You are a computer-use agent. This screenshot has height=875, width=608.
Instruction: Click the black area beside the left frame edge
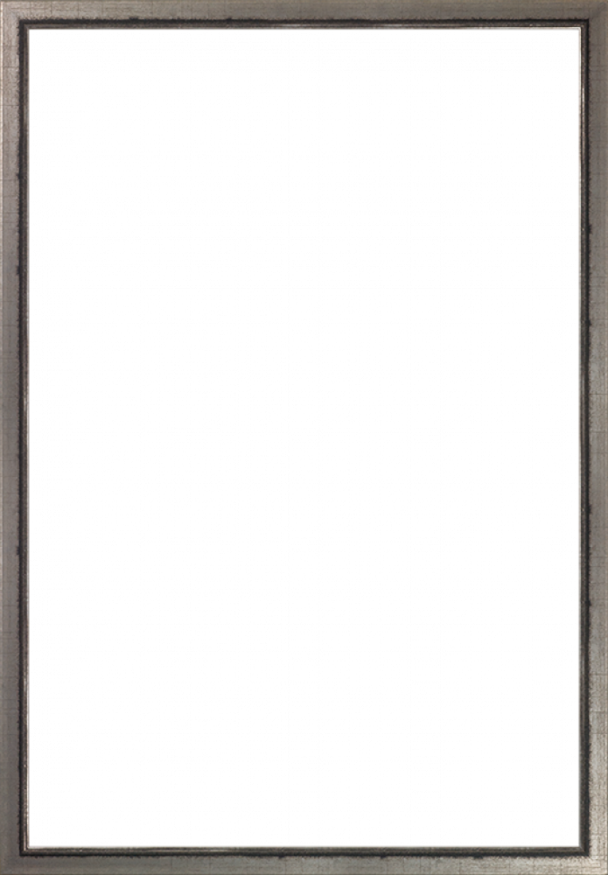tap(39, 437)
